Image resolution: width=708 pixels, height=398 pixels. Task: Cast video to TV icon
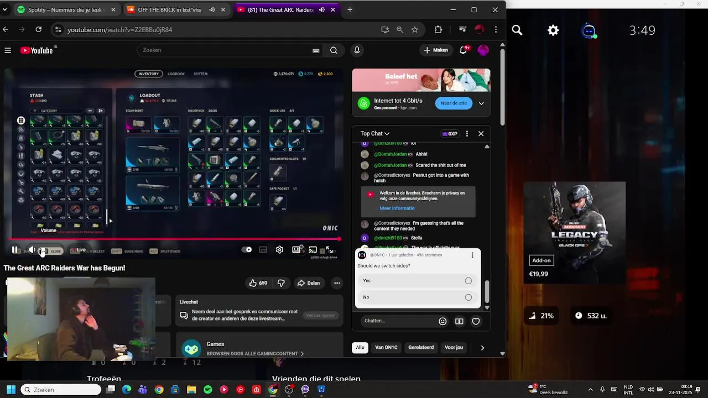tap(313, 250)
